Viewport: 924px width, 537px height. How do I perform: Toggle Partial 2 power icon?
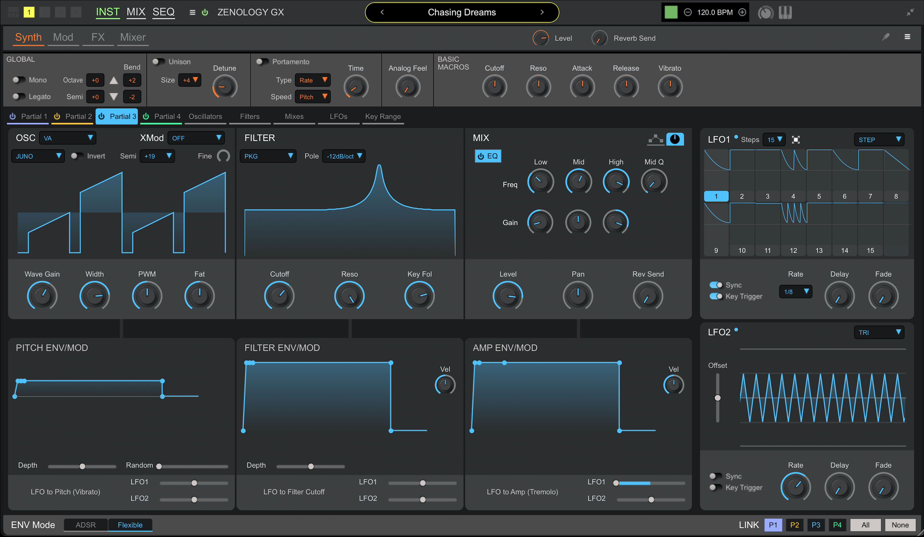click(x=57, y=116)
